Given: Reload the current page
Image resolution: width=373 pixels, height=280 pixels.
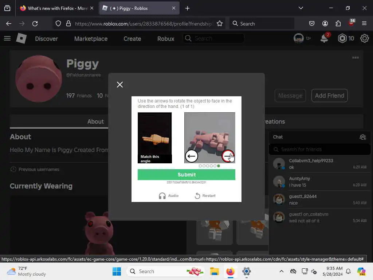Looking at the screenshot, I should (x=35, y=24).
